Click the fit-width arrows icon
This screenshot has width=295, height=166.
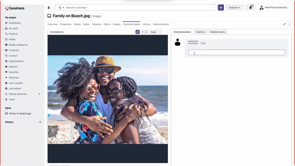tap(142, 32)
